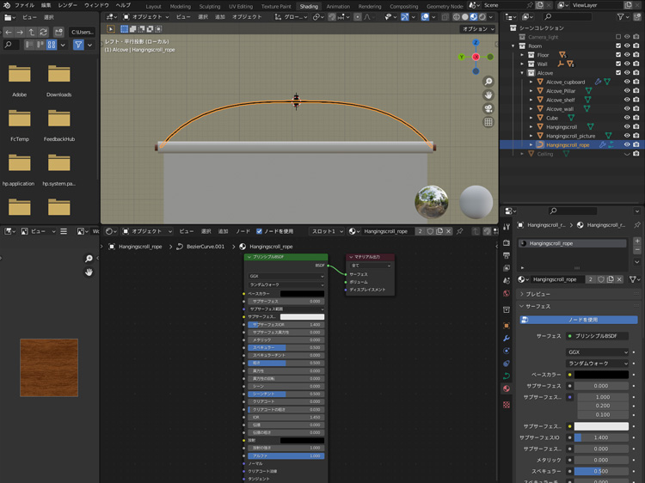The image size is (645, 483).
Task: Open the GGX distribution dropdown in properties
Action: 597,352
